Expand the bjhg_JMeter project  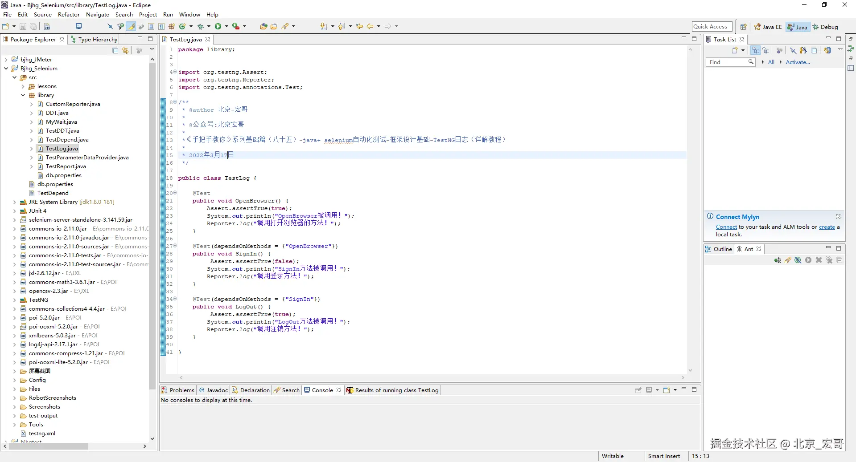[6, 59]
